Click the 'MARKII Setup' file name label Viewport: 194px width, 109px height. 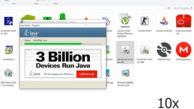click(x=164, y=59)
